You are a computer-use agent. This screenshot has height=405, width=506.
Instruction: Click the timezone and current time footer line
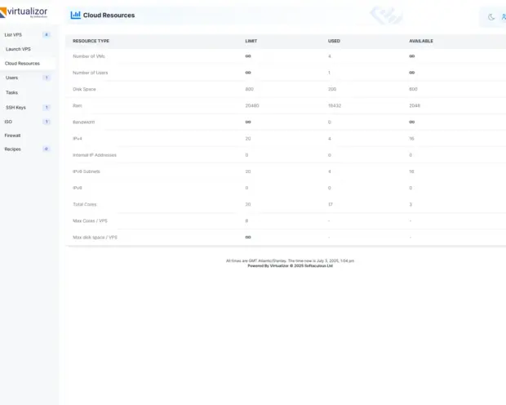290,260
